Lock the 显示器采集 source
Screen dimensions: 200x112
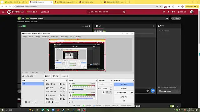[64, 84]
